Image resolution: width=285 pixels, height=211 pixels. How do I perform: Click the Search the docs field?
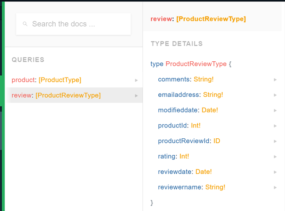coord(77,24)
